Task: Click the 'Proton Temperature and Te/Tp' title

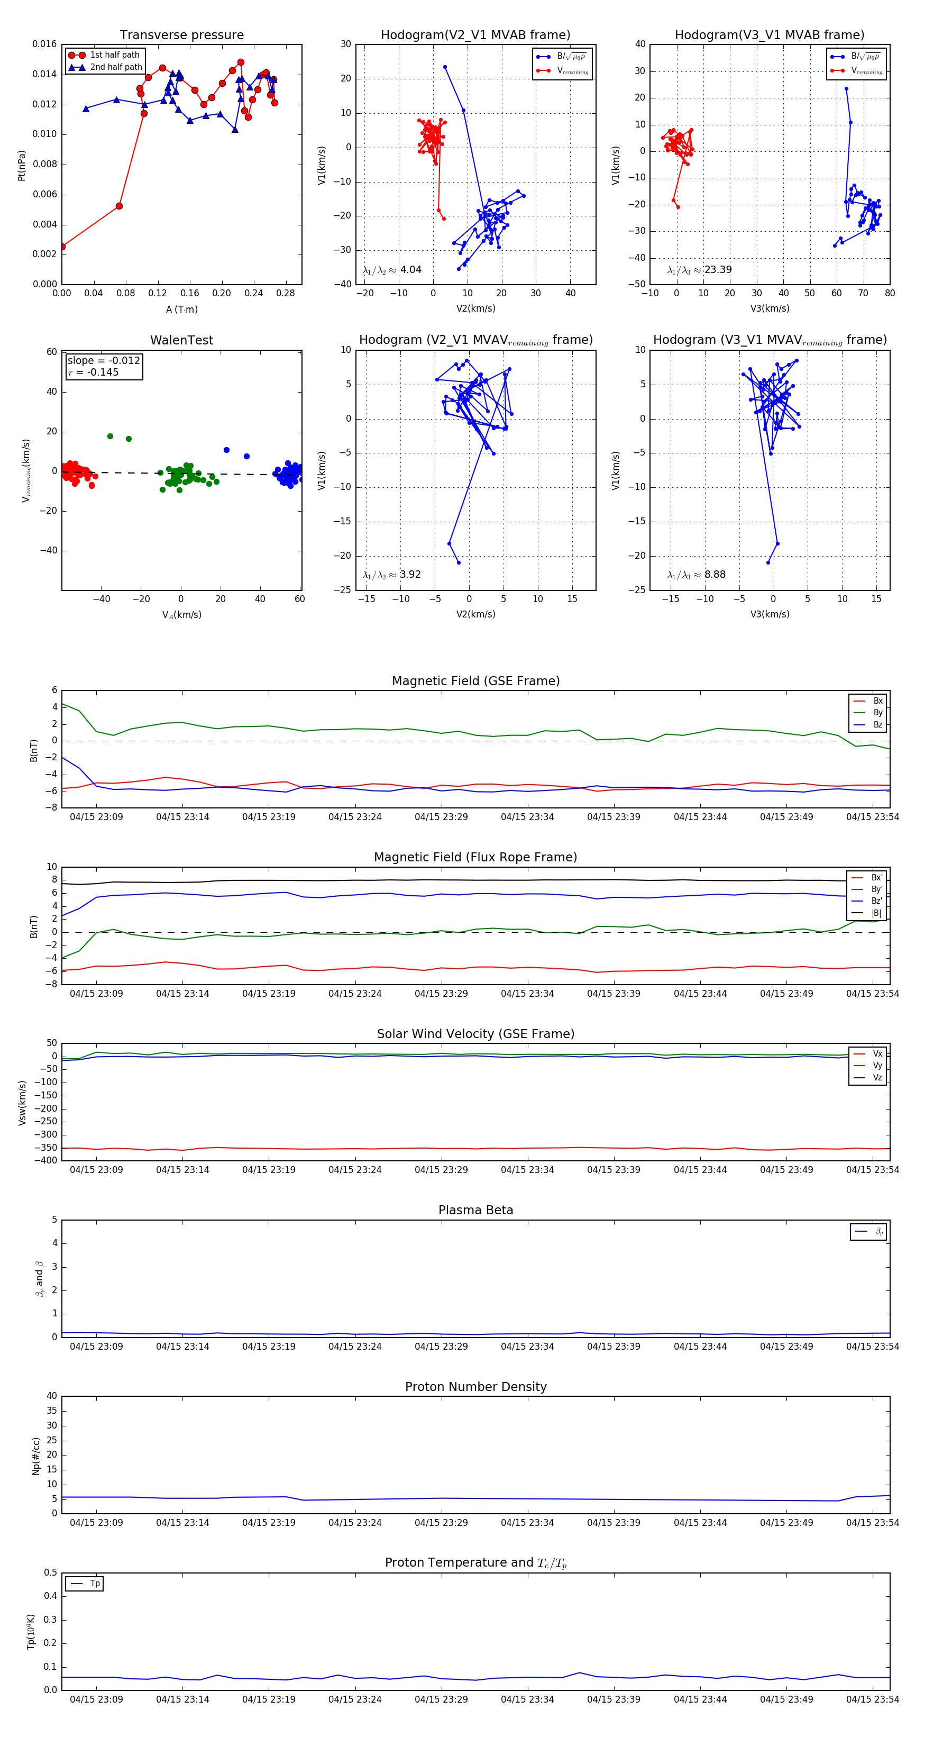Action: click(475, 1563)
